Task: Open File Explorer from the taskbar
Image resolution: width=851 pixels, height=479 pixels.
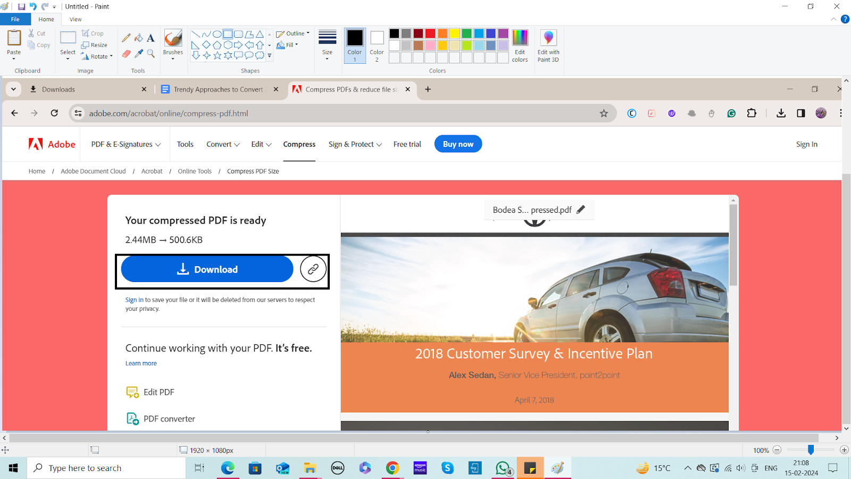Action: pyautogui.click(x=310, y=468)
